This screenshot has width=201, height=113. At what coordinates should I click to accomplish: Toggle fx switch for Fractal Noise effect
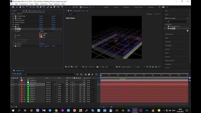point(13,16)
